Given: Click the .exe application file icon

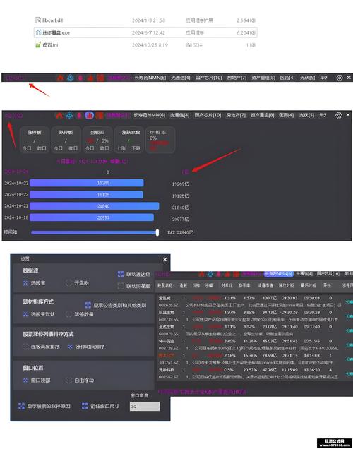Looking at the screenshot, I should pos(38,32).
